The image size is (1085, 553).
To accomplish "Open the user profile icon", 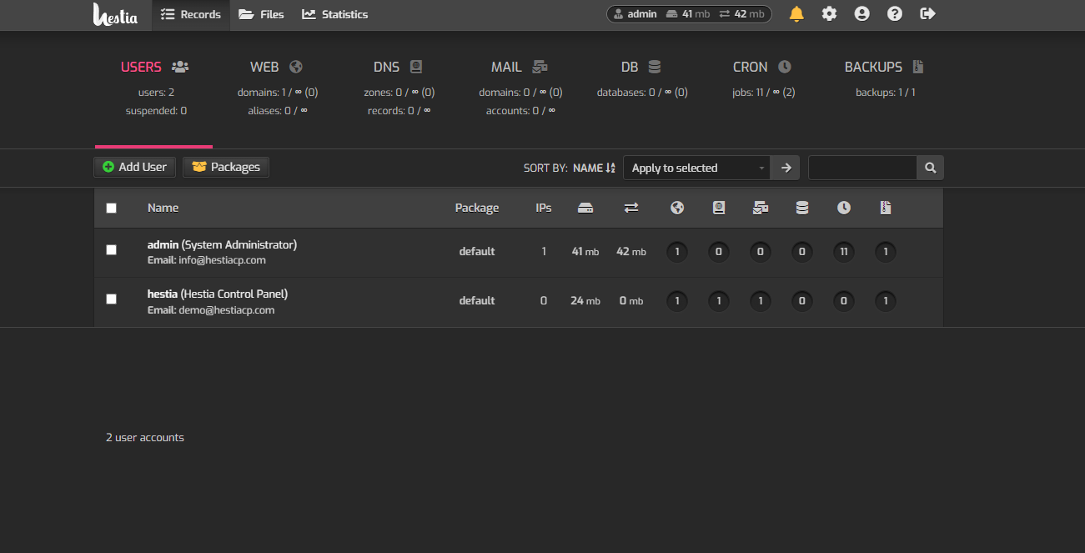I will (861, 14).
